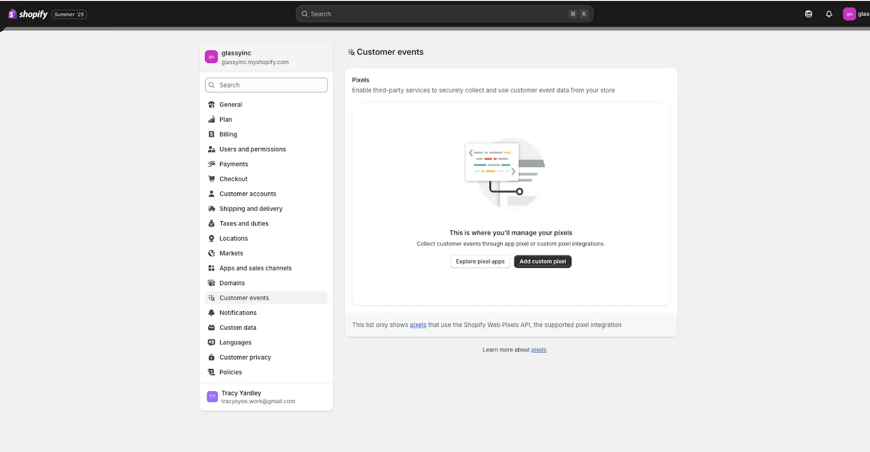
Task: Click the Customer accounts person icon
Action: pyautogui.click(x=212, y=194)
